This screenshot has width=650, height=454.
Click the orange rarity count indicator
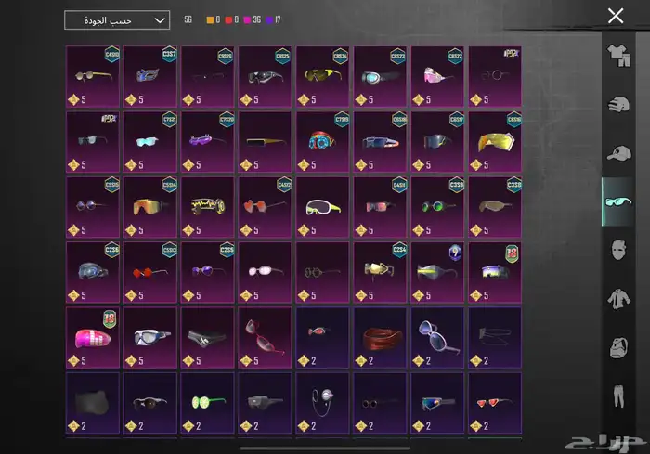214,19
